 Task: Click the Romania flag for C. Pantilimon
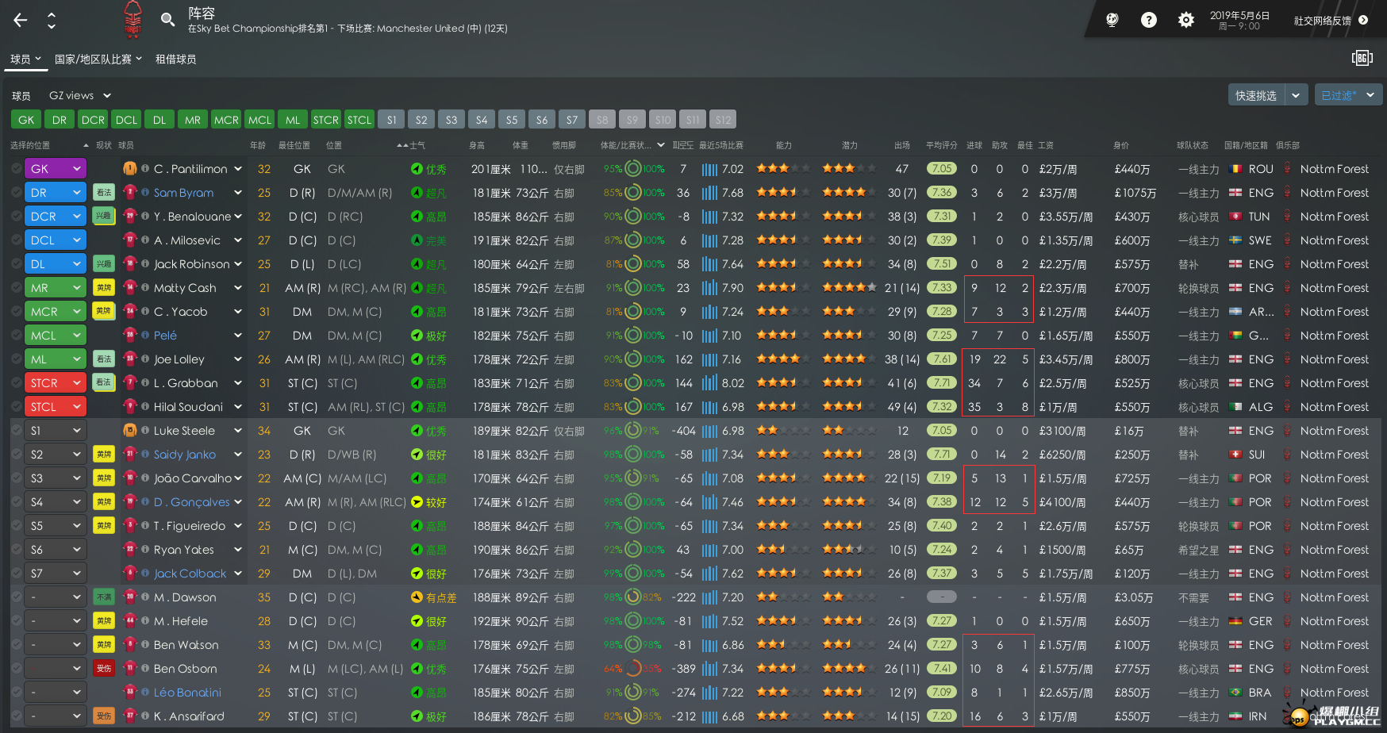[x=1235, y=169]
